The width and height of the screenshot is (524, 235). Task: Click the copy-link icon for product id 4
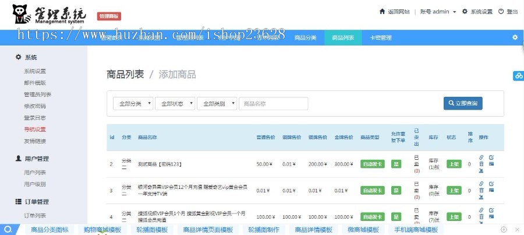481,211
